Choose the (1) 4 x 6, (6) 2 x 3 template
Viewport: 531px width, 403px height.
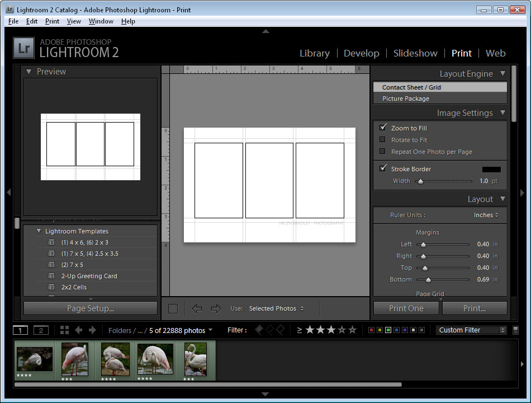84,242
